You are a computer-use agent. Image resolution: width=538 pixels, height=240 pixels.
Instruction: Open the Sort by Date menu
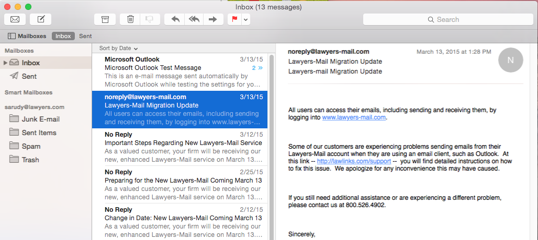click(x=118, y=48)
